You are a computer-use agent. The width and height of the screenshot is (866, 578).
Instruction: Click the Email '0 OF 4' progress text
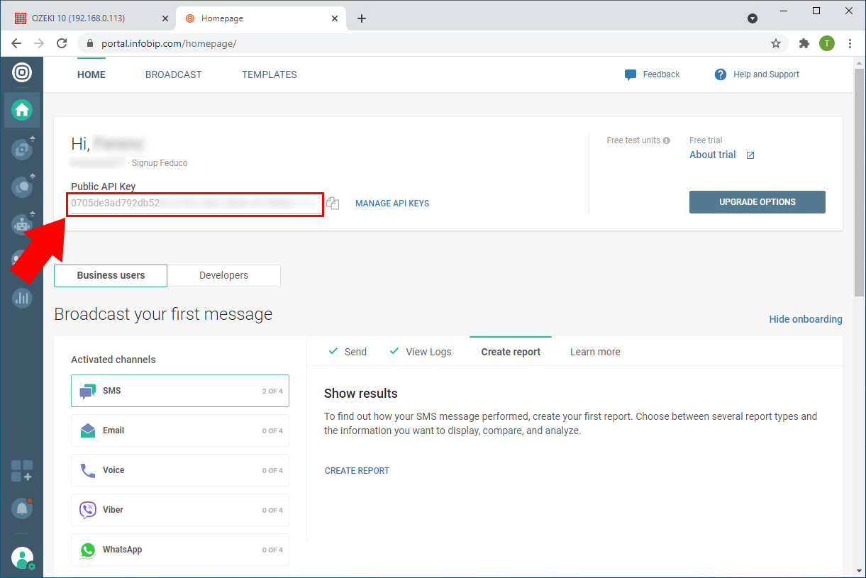coord(272,431)
